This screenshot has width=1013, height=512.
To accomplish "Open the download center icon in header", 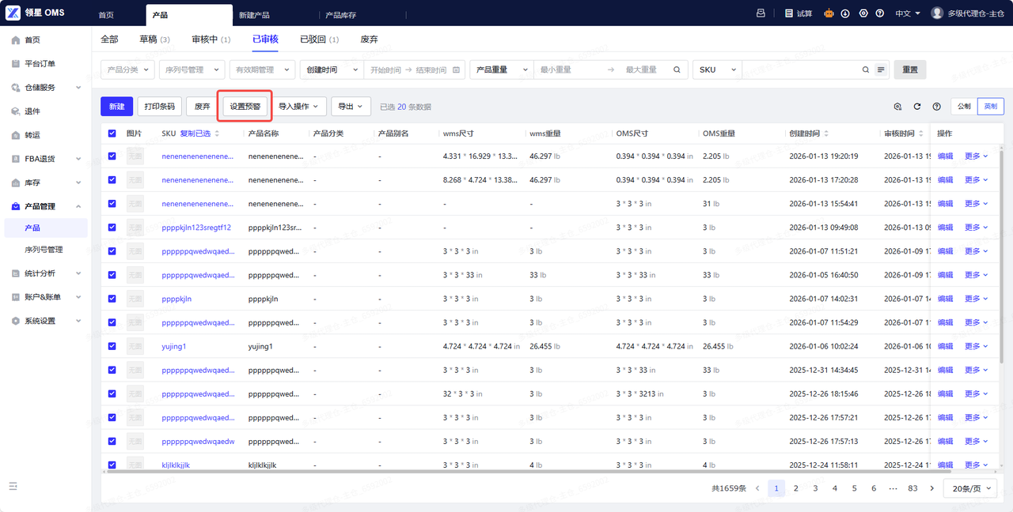I will (x=845, y=13).
